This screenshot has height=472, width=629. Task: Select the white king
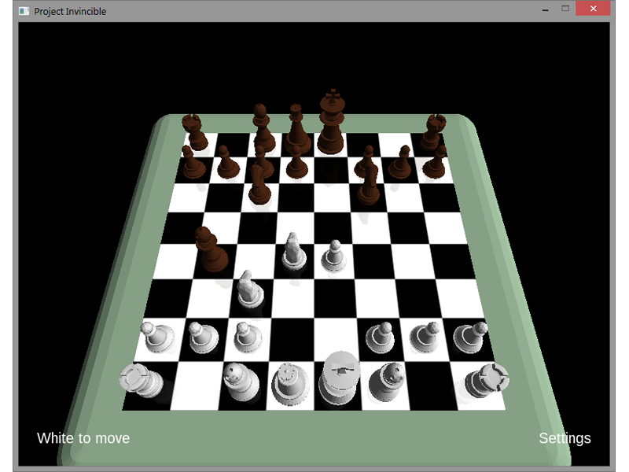click(x=339, y=379)
